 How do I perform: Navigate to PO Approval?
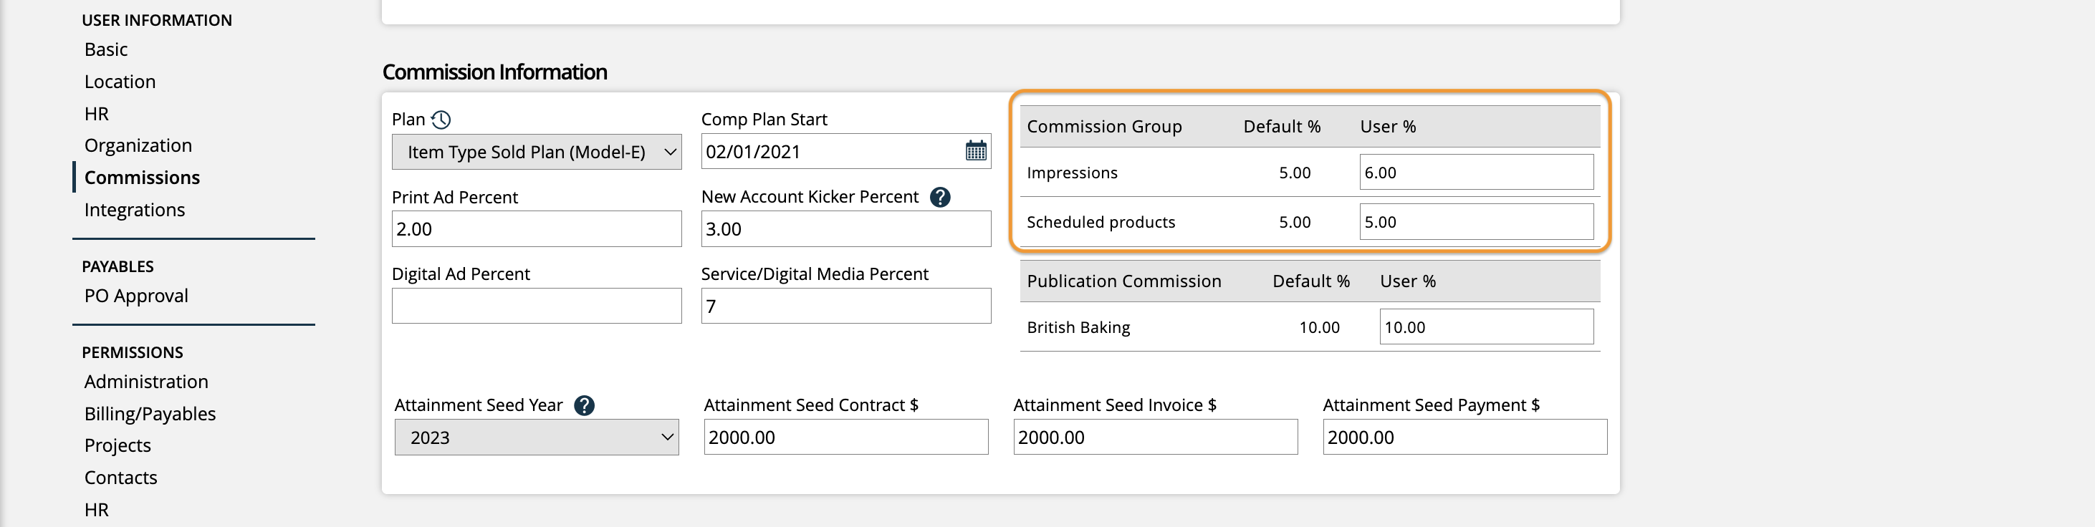136,296
